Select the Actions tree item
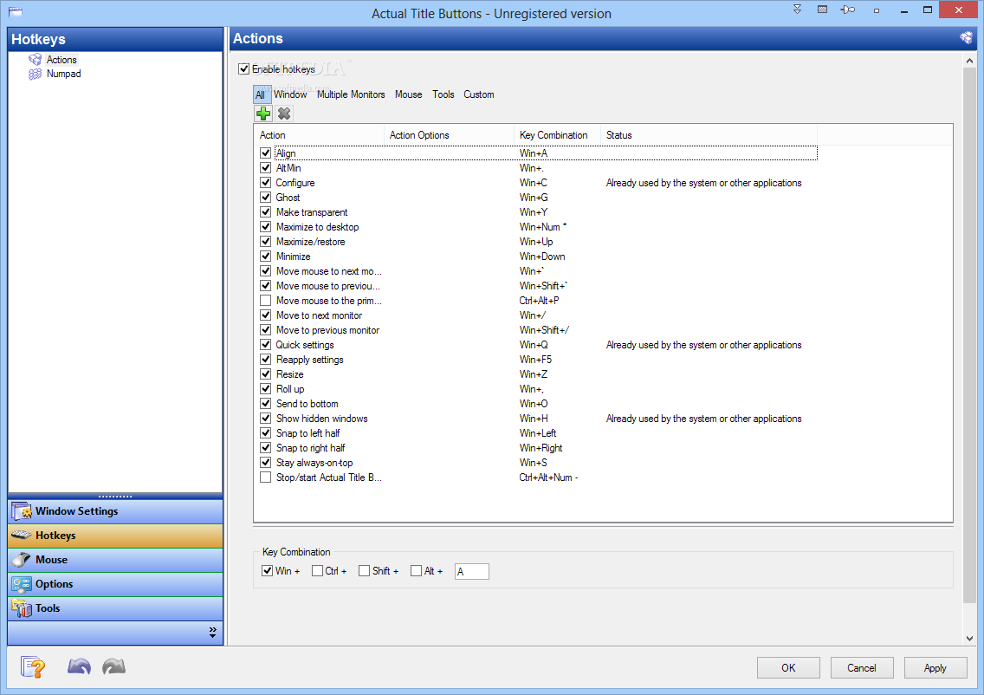984x695 pixels. 61,60
